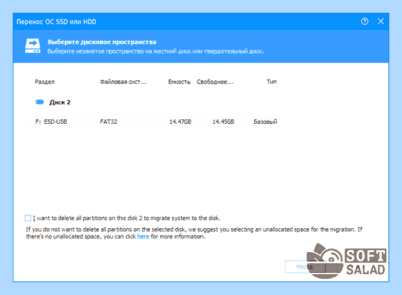This screenshot has height=295, width=402.
Task: Open help via question mark icon
Action: point(364,21)
